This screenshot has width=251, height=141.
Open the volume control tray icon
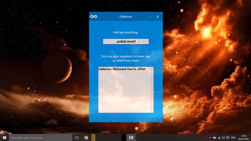[x=223, y=137]
